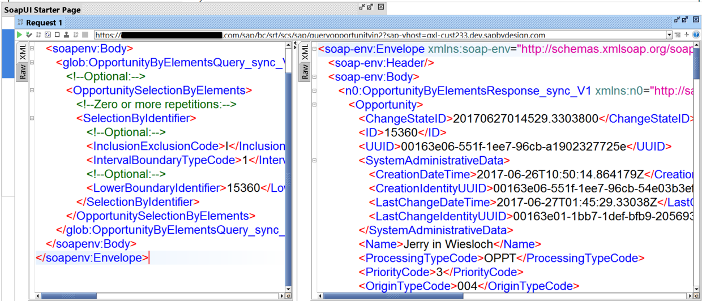The height and width of the screenshot is (301, 702).
Task: Click response viewer vertical scrollbar
Action: (697, 167)
